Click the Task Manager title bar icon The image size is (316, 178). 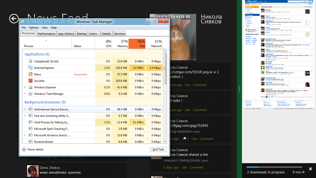pos(22,22)
